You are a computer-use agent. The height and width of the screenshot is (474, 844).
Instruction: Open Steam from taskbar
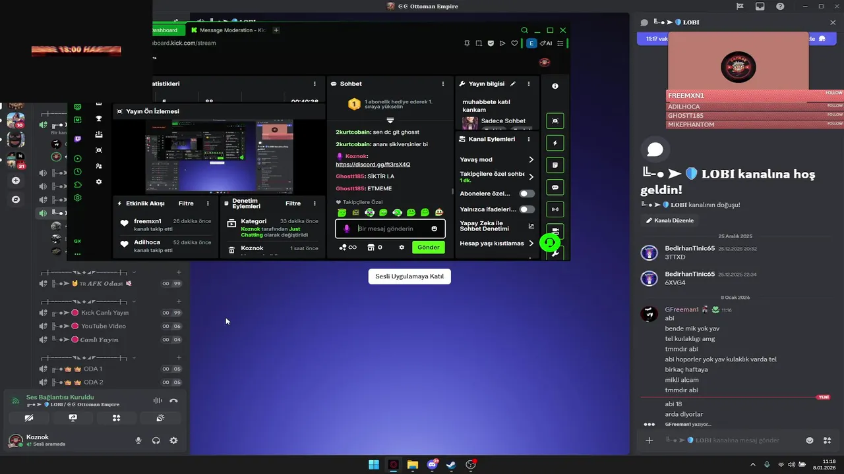coord(451,465)
